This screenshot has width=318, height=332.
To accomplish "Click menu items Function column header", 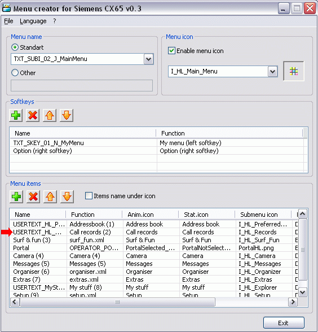I will 94,215.
